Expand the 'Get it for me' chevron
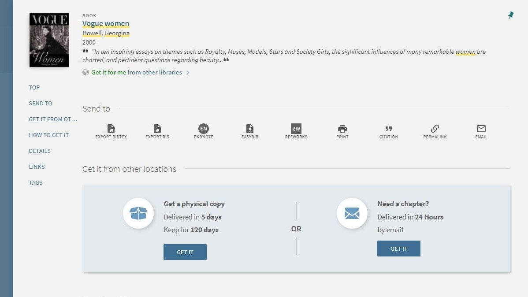 pos(188,73)
